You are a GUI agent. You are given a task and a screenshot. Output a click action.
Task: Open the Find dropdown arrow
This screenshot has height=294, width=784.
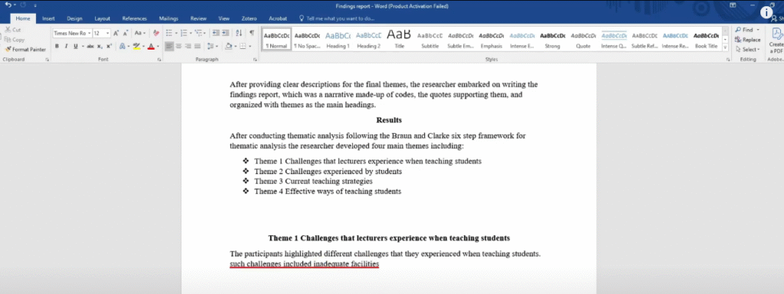click(x=757, y=30)
